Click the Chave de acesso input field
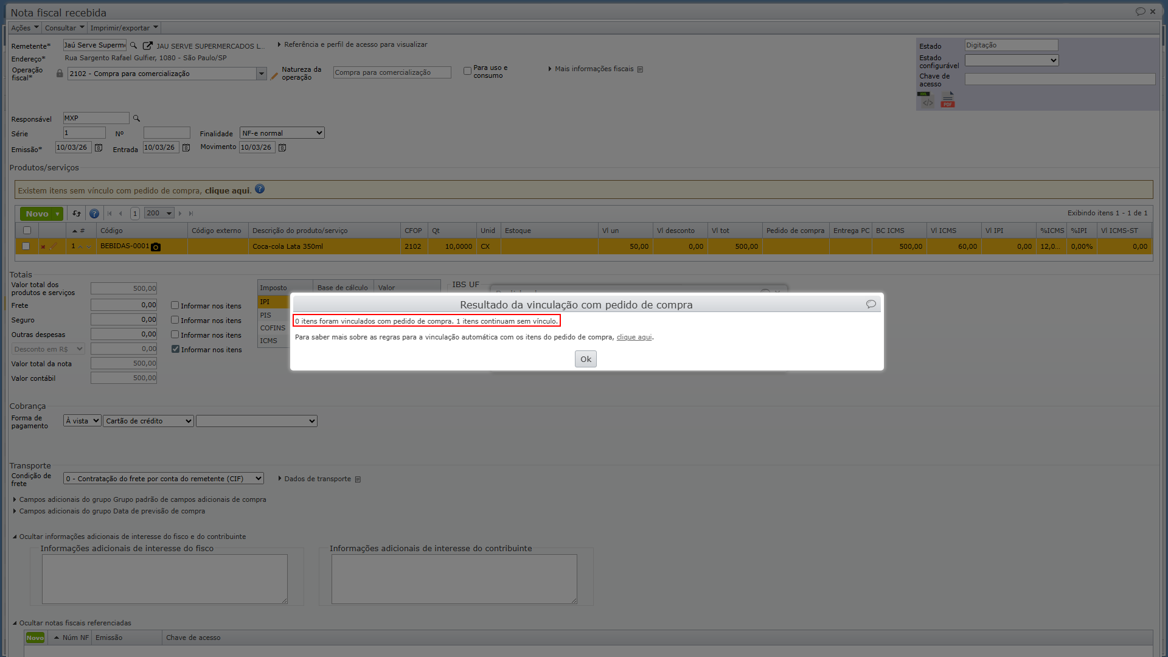 click(1060, 79)
